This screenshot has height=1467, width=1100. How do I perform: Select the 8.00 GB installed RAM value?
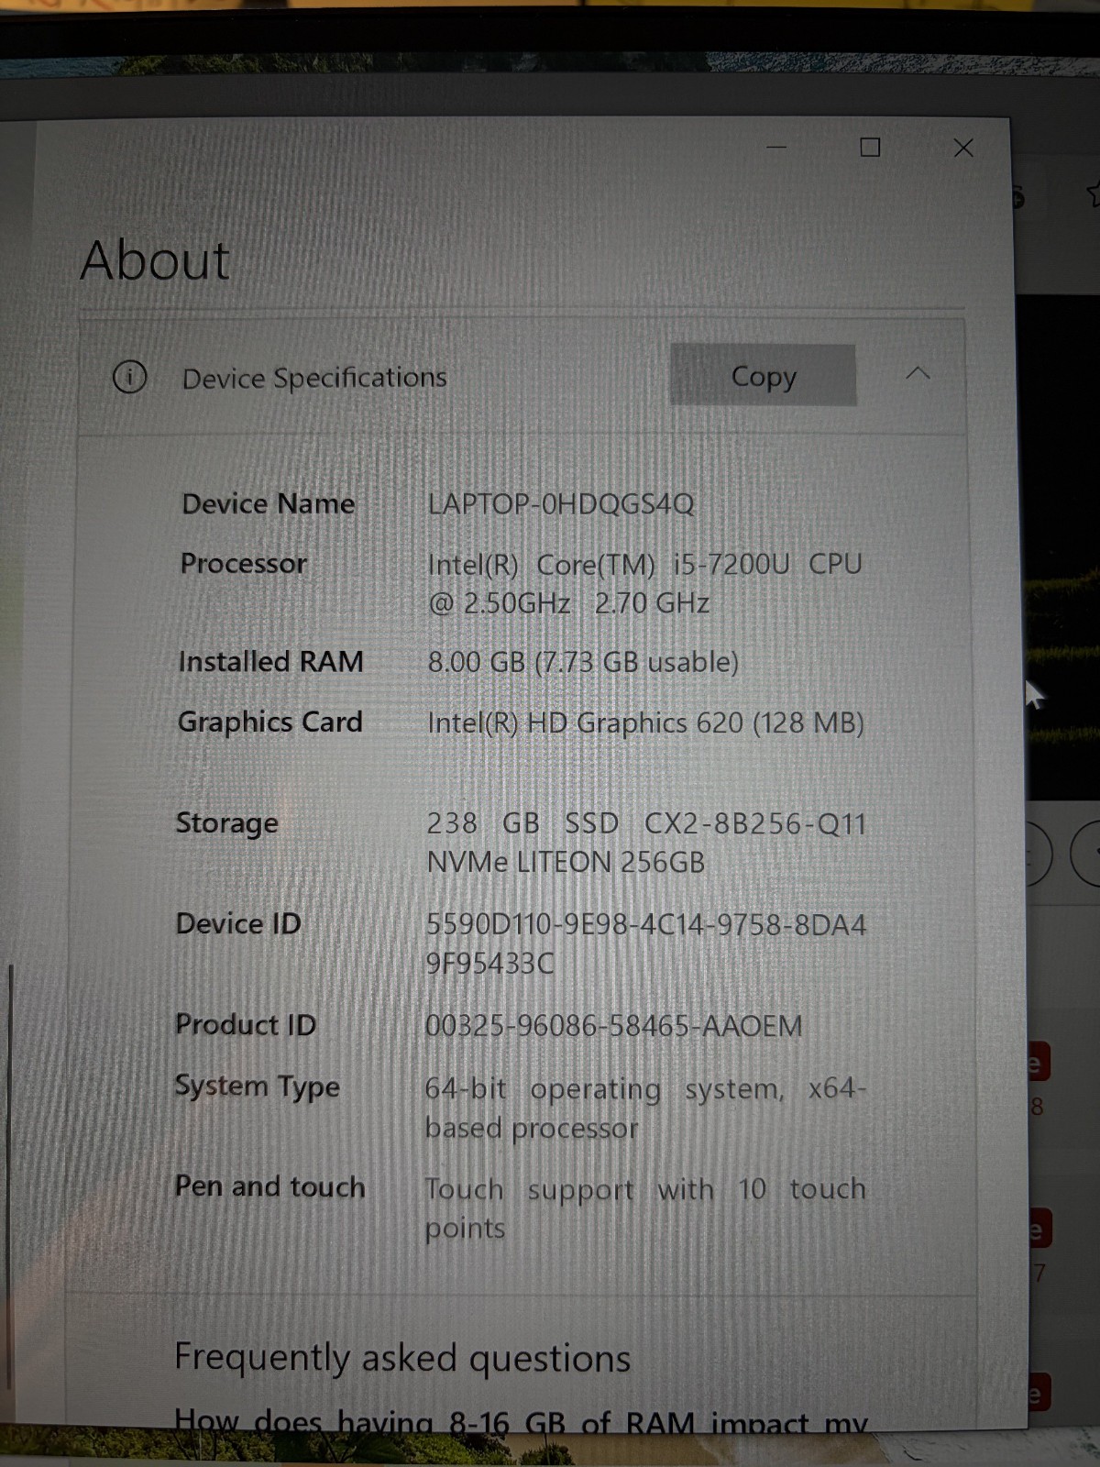[x=583, y=662]
